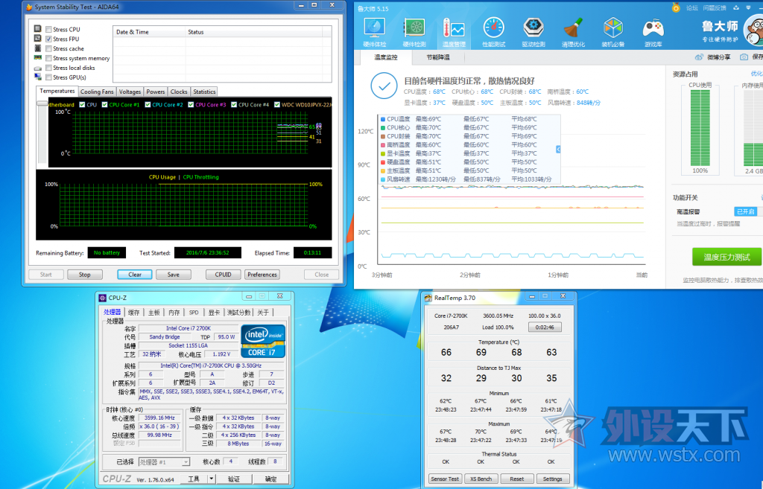Uncheck the Stress FPU checkbox
Image resolution: width=763 pixels, height=489 pixels.
click(x=48, y=39)
